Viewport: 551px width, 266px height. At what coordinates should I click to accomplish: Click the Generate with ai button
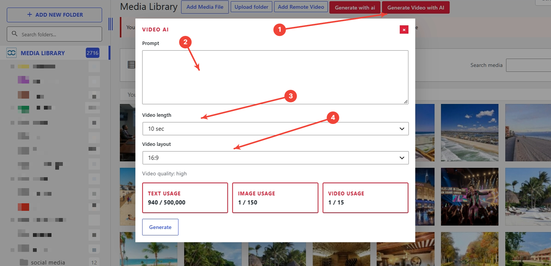click(355, 8)
